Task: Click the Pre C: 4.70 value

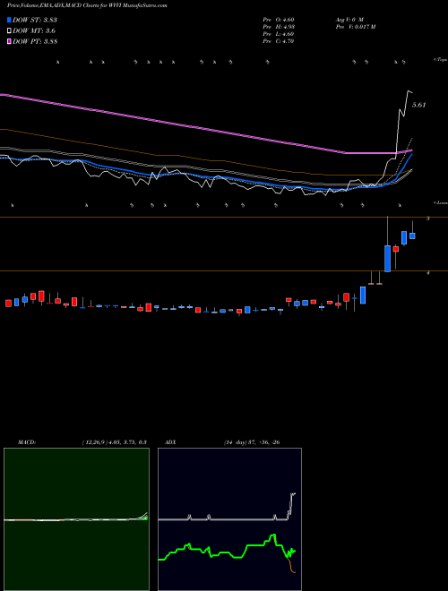Action: click(x=279, y=41)
